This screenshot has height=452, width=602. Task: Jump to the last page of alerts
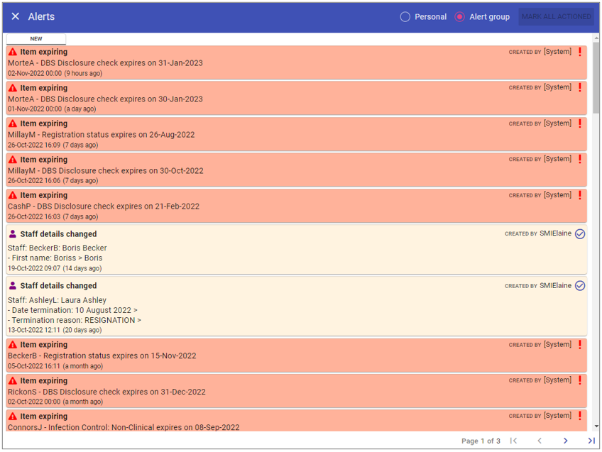[x=591, y=441]
